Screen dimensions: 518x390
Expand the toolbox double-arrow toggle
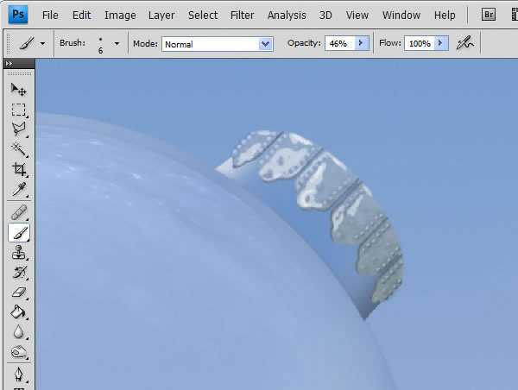tap(9, 63)
